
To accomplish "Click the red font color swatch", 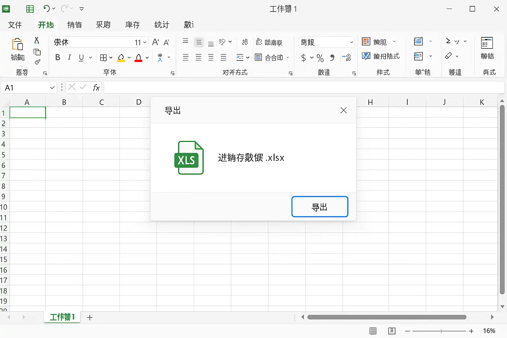I will tap(139, 58).
